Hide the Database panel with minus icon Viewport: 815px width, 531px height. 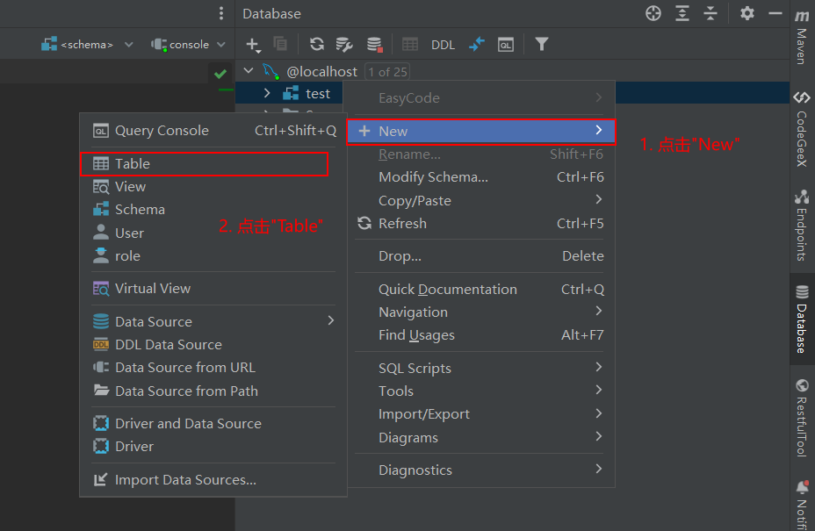pyautogui.click(x=775, y=13)
